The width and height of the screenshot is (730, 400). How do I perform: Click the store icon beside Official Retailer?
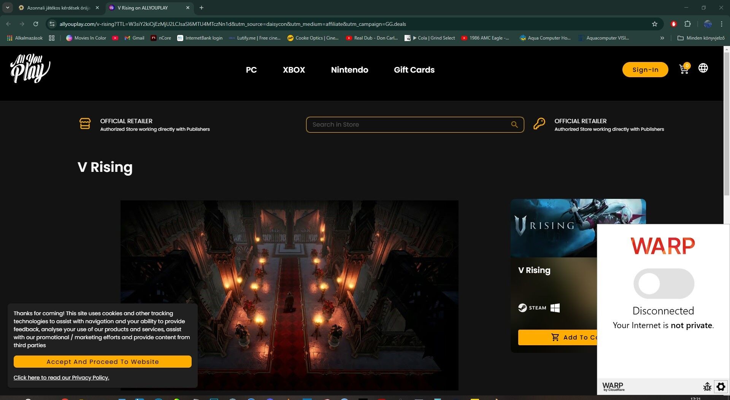coord(85,124)
